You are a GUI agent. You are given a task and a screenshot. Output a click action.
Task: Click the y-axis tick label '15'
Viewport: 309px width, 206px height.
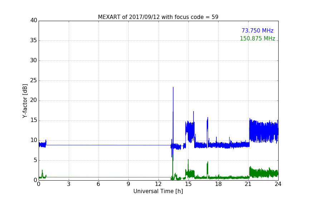click(x=34, y=120)
